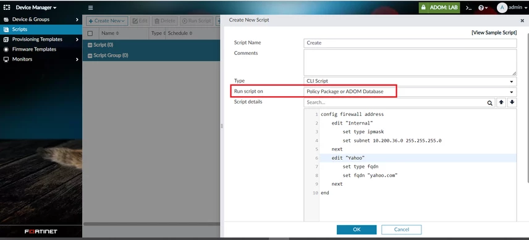The width and height of the screenshot is (529, 240).
Task: Expand the Device & Groups chevron
Action: 77,20
